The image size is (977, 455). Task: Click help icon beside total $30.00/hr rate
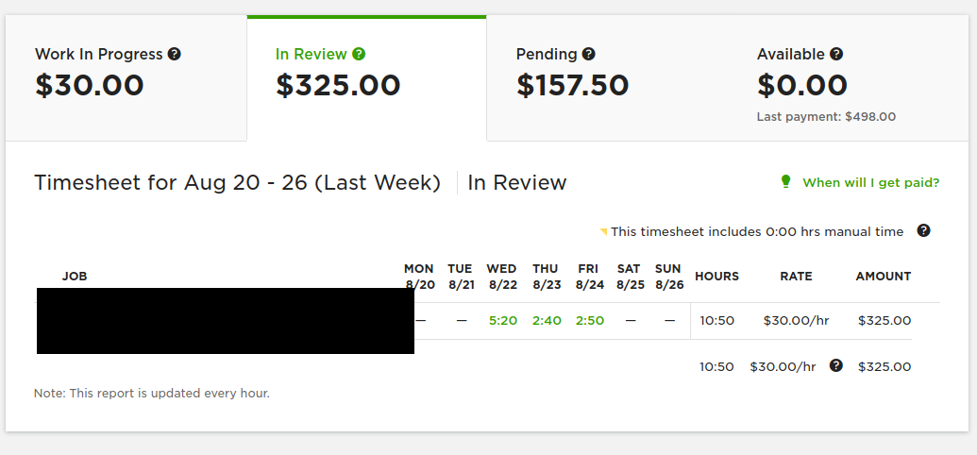836,365
